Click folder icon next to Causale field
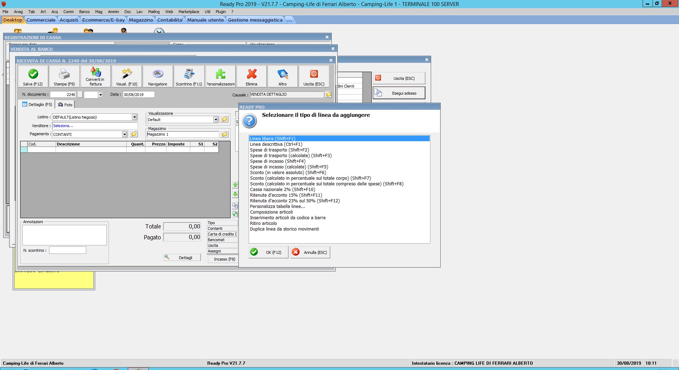This screenshot has width=679, height=370. click(329, 95)
